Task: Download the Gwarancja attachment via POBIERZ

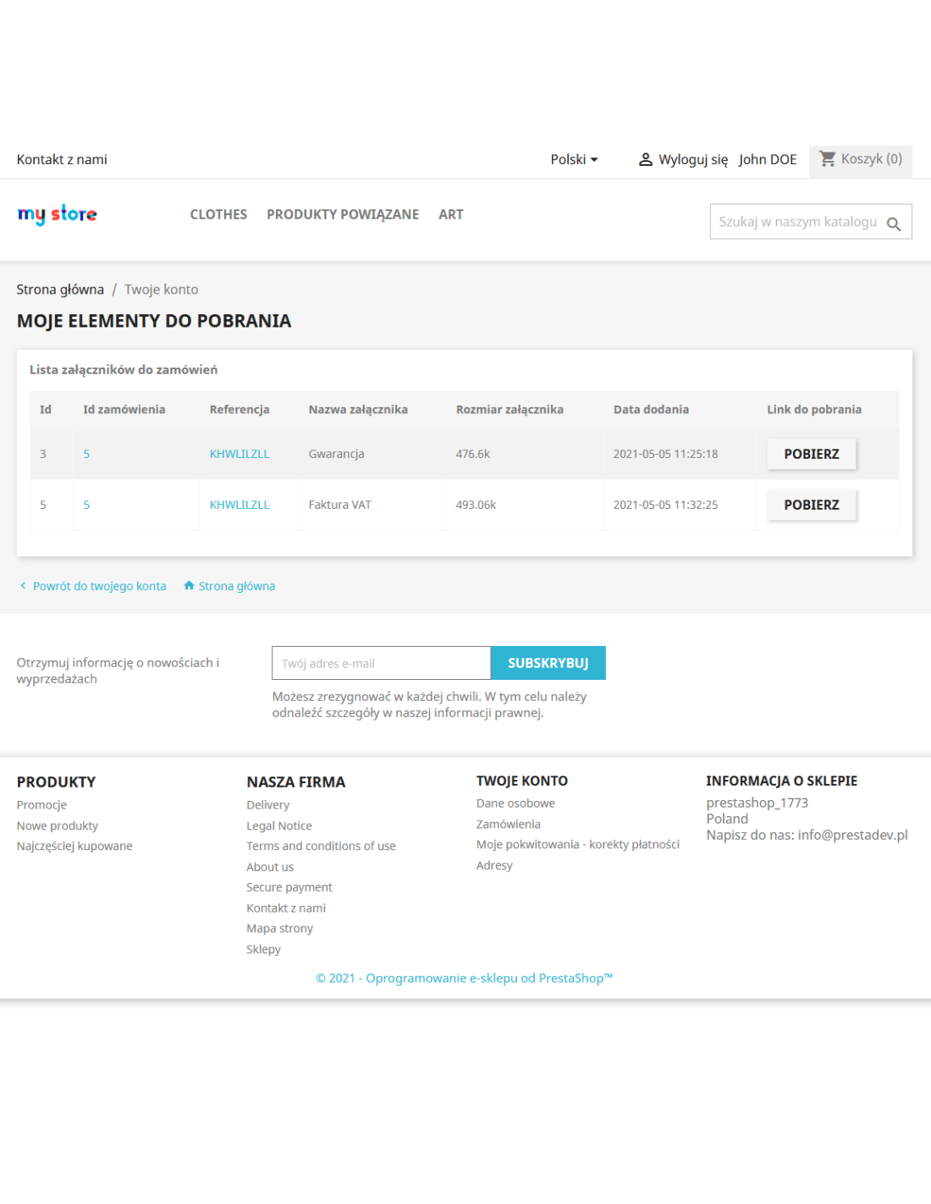Action: click(x=812, y=454)
